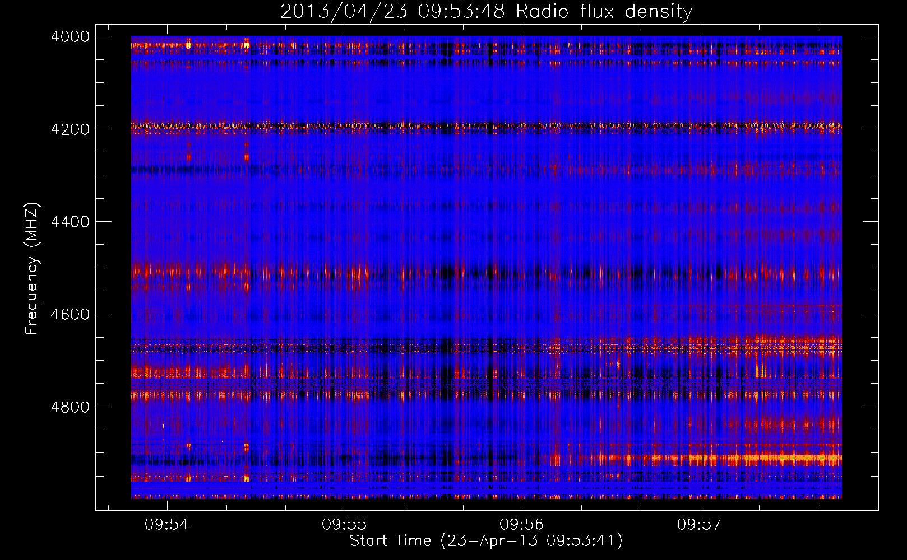Screen dimensions: 907x560
Task: Click the 4200 frequency axis label
Action: pyautogui.click(x=70, y=129)
